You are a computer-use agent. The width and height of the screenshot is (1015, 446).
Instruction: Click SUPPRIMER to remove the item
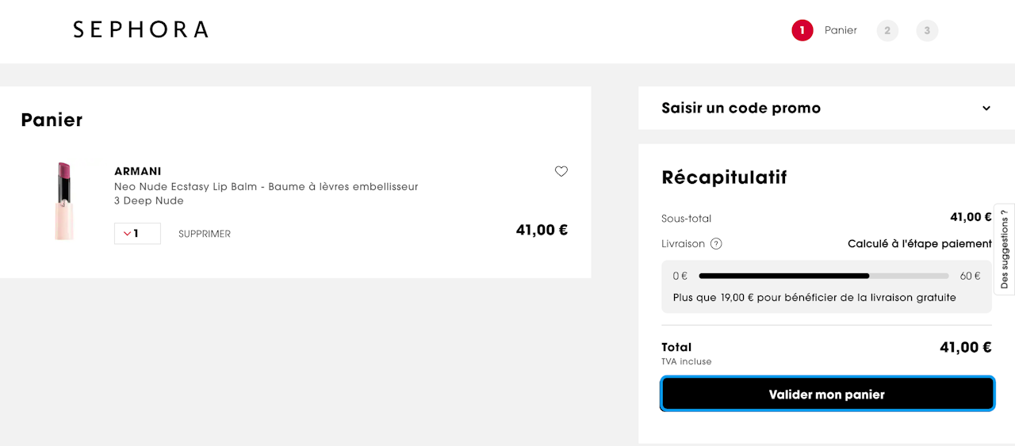[205, 234]
